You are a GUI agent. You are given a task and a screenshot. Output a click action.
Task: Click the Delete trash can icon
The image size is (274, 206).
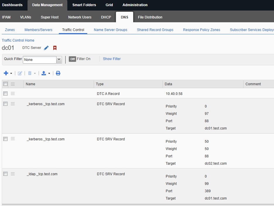click(x=30, y=73)
